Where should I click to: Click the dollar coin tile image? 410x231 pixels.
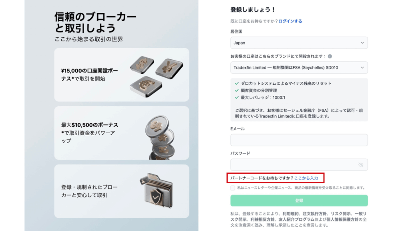click(142, 65)
